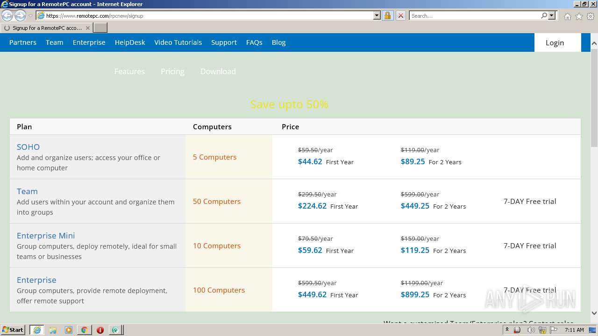Image resolution: width=598 pixels, height=336 pixels.
Task: Click page scrollbar down arrow
Action: pyautogui.click(x=594, y=313)
